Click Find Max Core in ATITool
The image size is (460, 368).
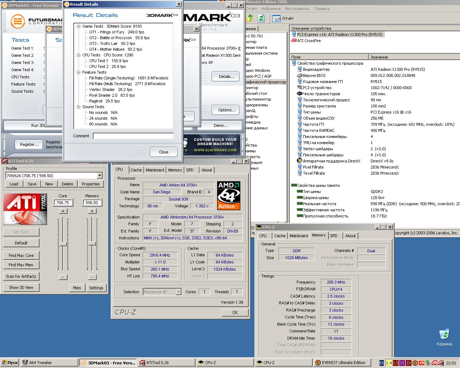[x=21, y=256]
